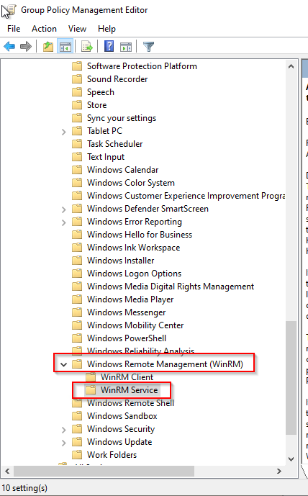Click the horizontal scrollbar right arrow
This screenshot has width=308, height=496.
[x=279, y=471]
